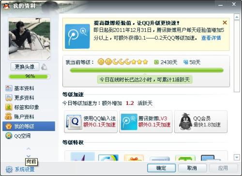
Task: Click the profile avatar photo
Action: click(x=30, y=39)
